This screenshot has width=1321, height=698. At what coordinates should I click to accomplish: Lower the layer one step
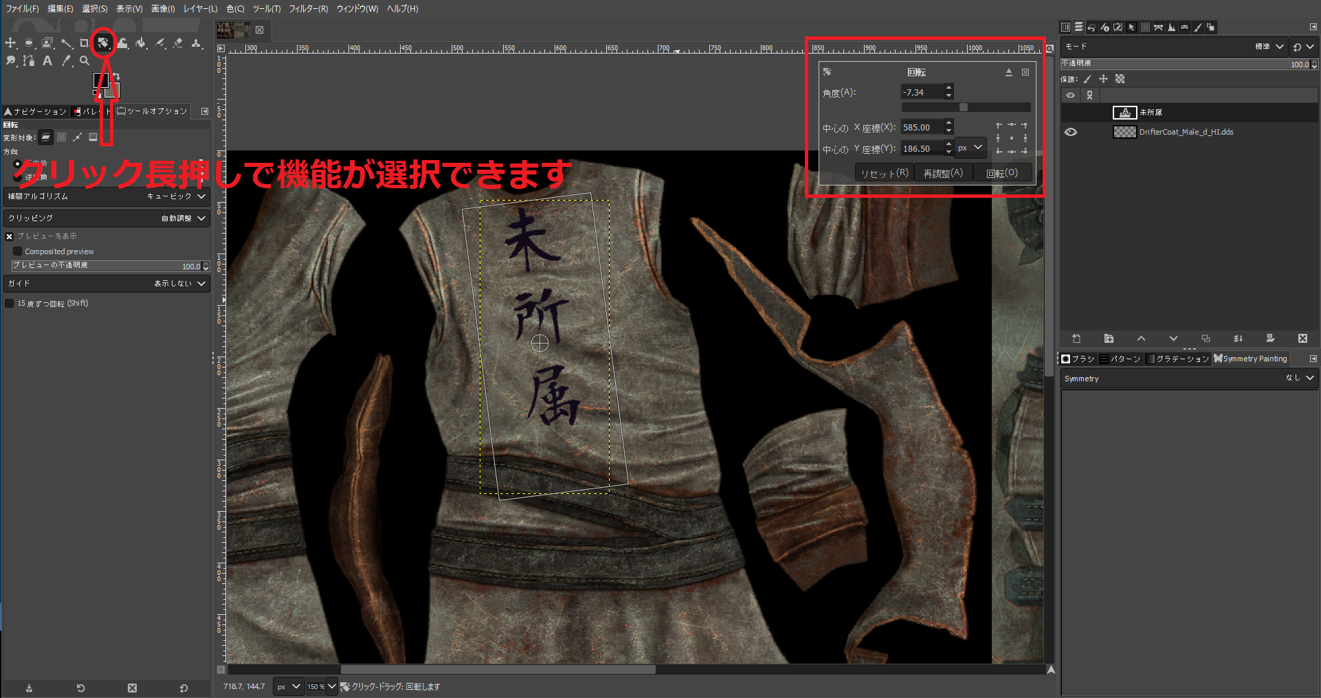(1173, 339)
